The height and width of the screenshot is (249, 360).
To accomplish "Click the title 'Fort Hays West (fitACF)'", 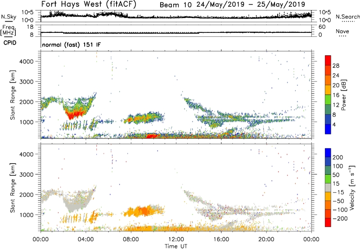I will tap(88, 4).
